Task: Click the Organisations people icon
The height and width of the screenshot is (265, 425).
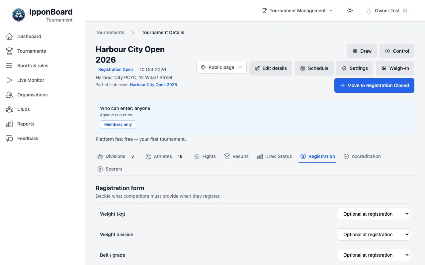Action: pos(9,95)
